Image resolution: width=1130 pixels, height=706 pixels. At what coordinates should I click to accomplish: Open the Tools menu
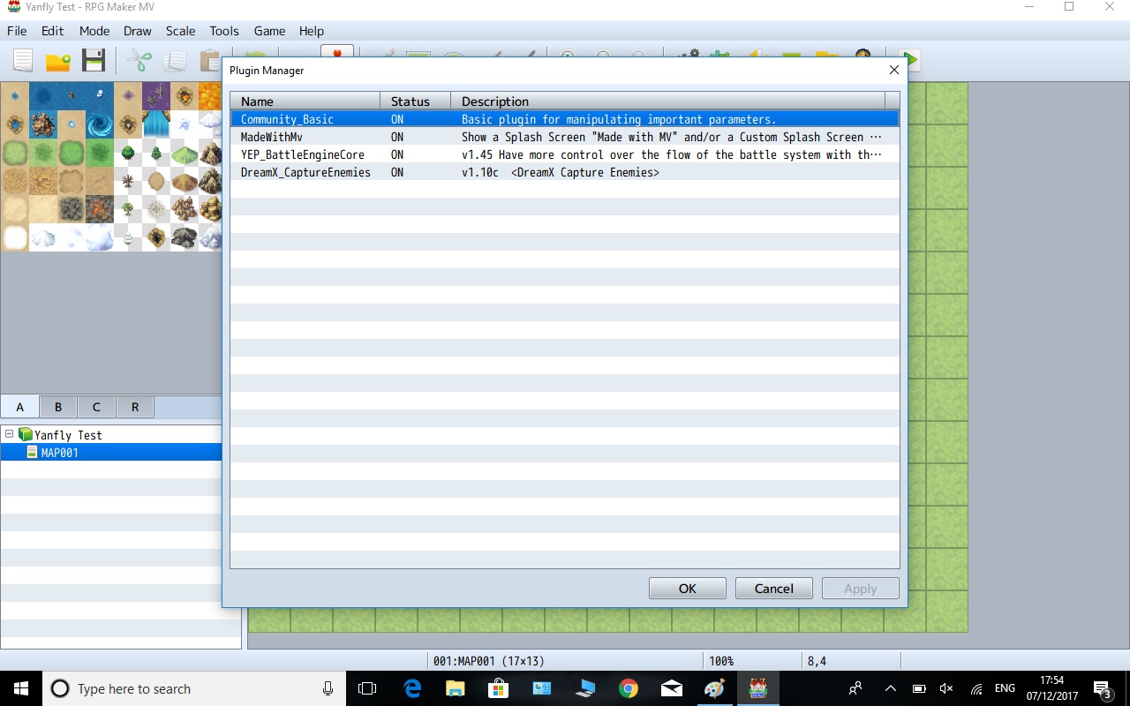(x=224, y=31)
